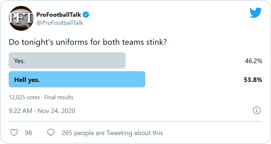Click the "Yes." option label
Screen dimensions: 271x144
click(20, 61)
